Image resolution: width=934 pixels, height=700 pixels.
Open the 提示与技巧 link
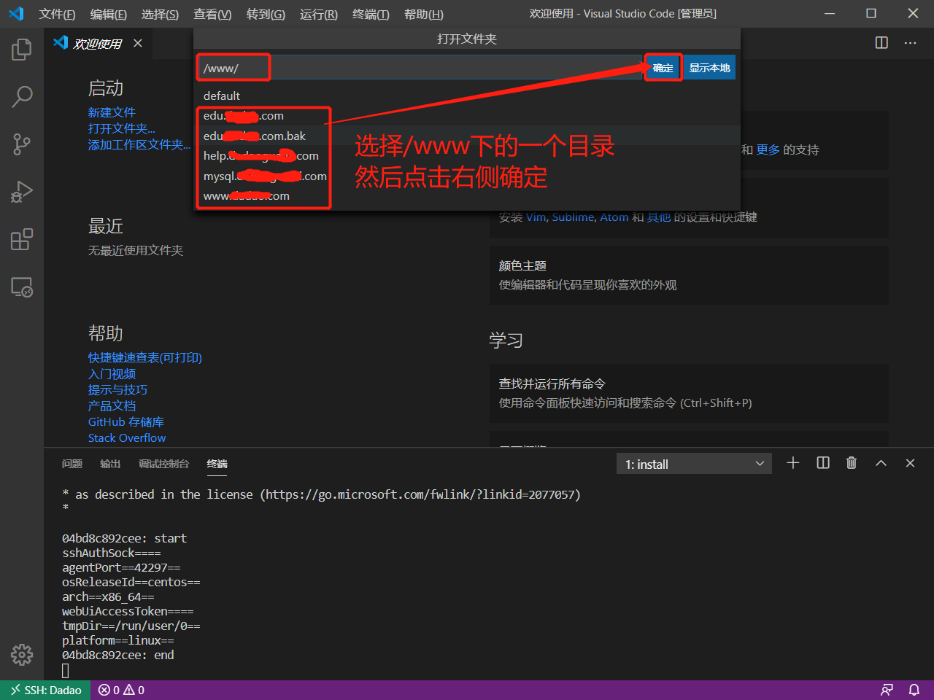[x=117, y=389]
